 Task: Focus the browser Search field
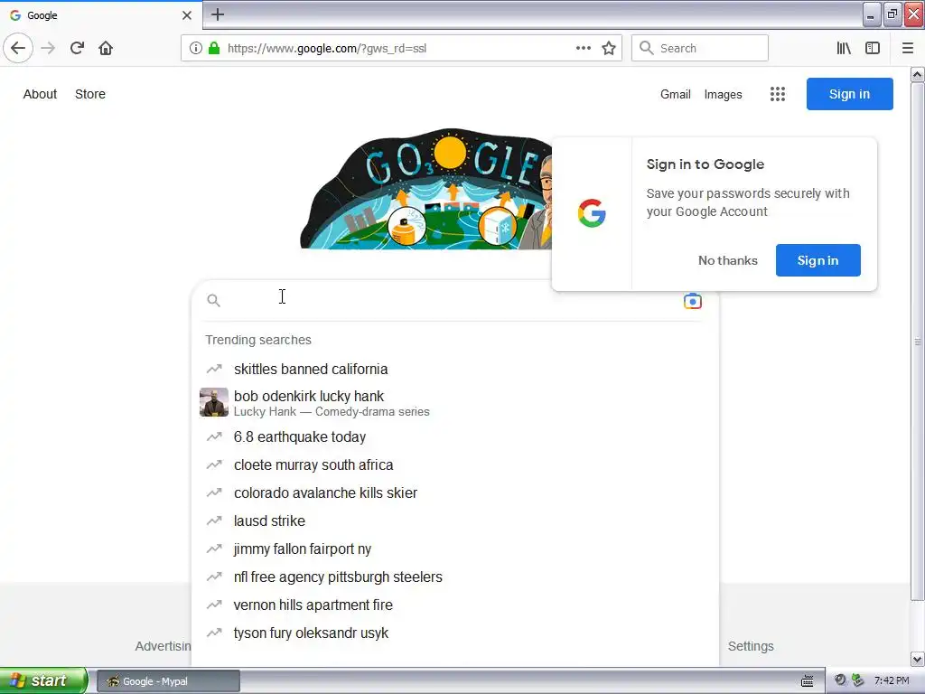coord(700,48)
